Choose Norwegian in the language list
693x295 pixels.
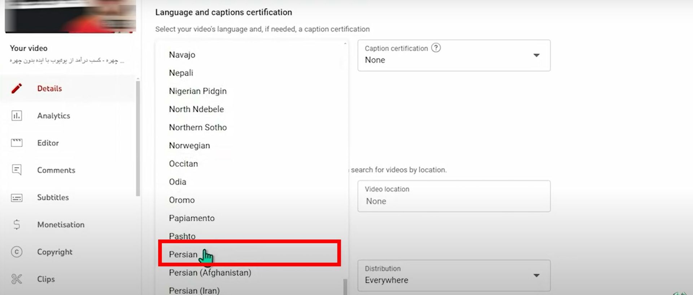pyautogui.click(x=189, y=146)
